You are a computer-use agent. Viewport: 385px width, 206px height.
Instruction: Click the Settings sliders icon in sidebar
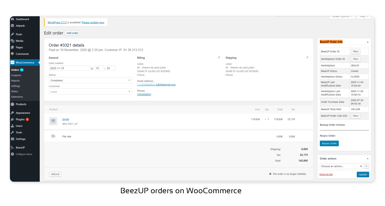coord(12,139)
